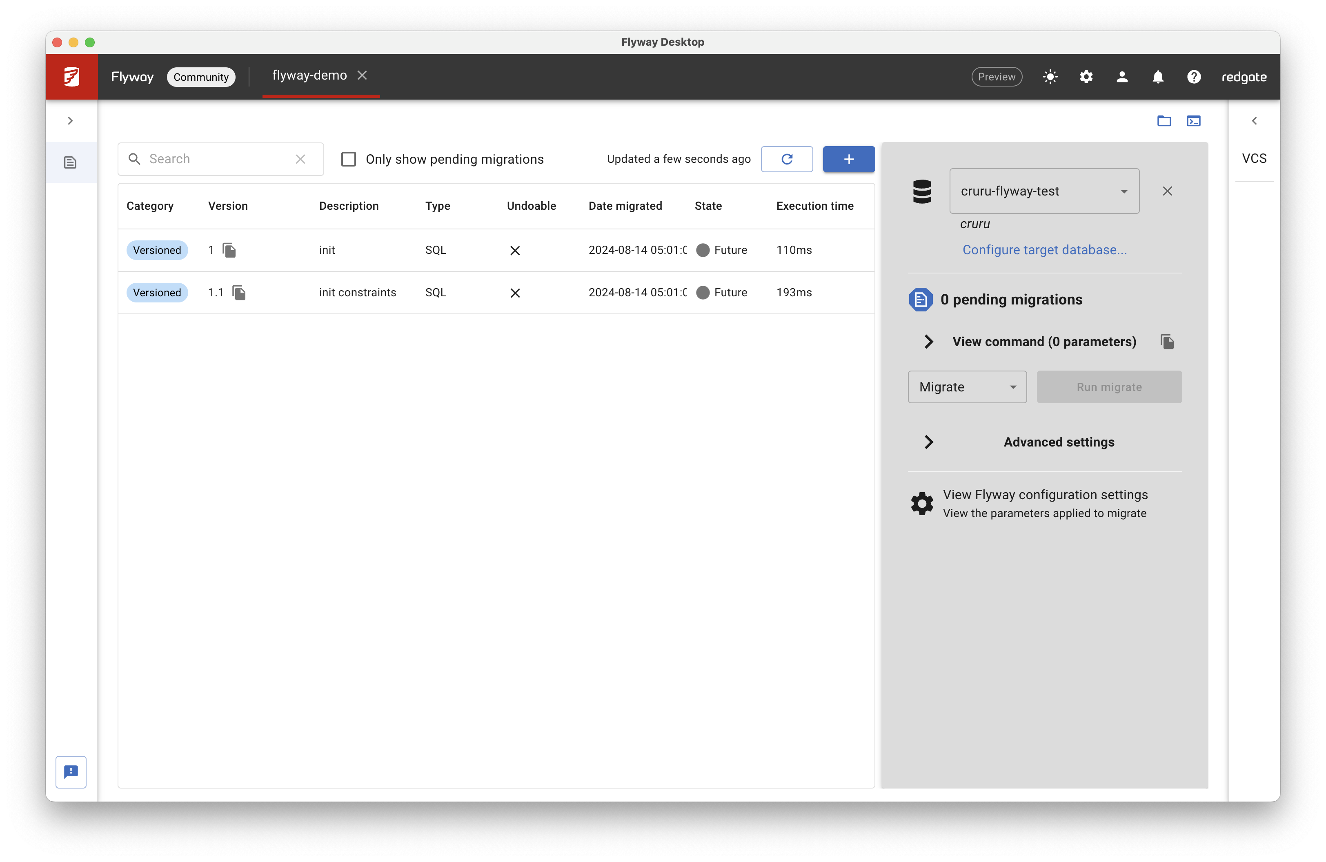Add a new migration with plus button
The height and width of the screenshot is (862, 1326).
pos(848,159)
